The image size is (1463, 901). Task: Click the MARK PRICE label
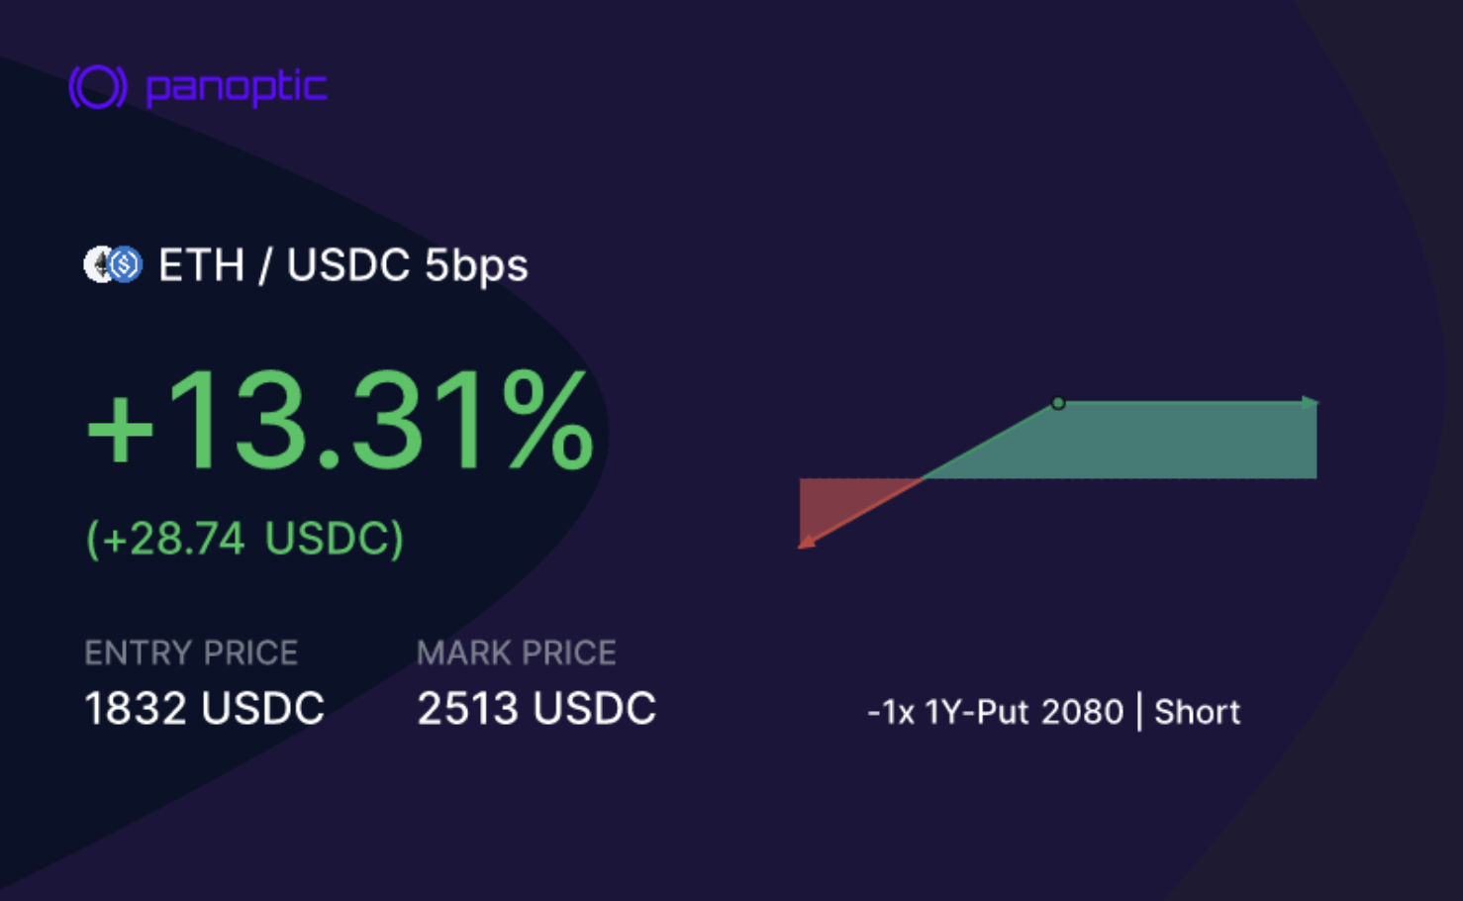(517, 652)
